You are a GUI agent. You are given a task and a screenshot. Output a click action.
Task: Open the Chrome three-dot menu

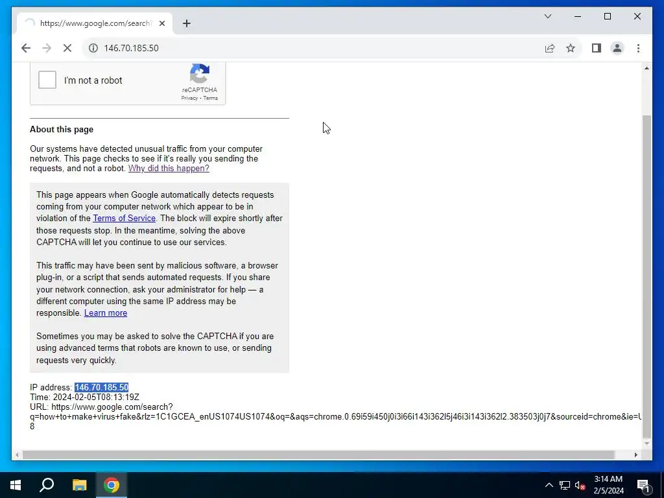(638, 48)
